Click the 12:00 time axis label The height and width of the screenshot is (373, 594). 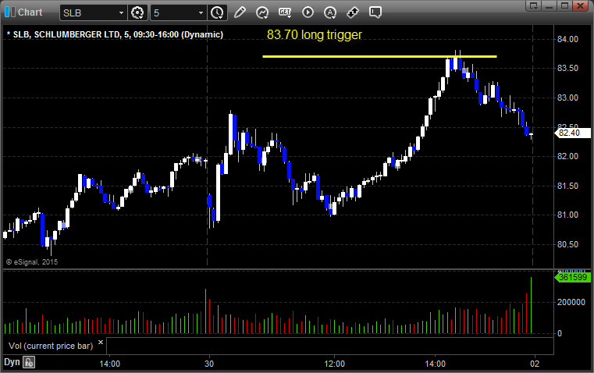(335, 364)
